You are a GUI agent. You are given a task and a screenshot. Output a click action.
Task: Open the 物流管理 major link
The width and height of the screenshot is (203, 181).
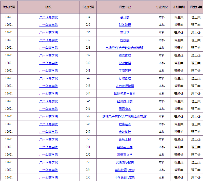[125, 55]
